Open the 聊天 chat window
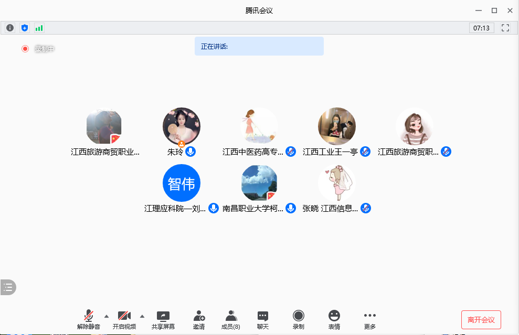Screen dimensions: 519x335 click(x=263, y=319)
